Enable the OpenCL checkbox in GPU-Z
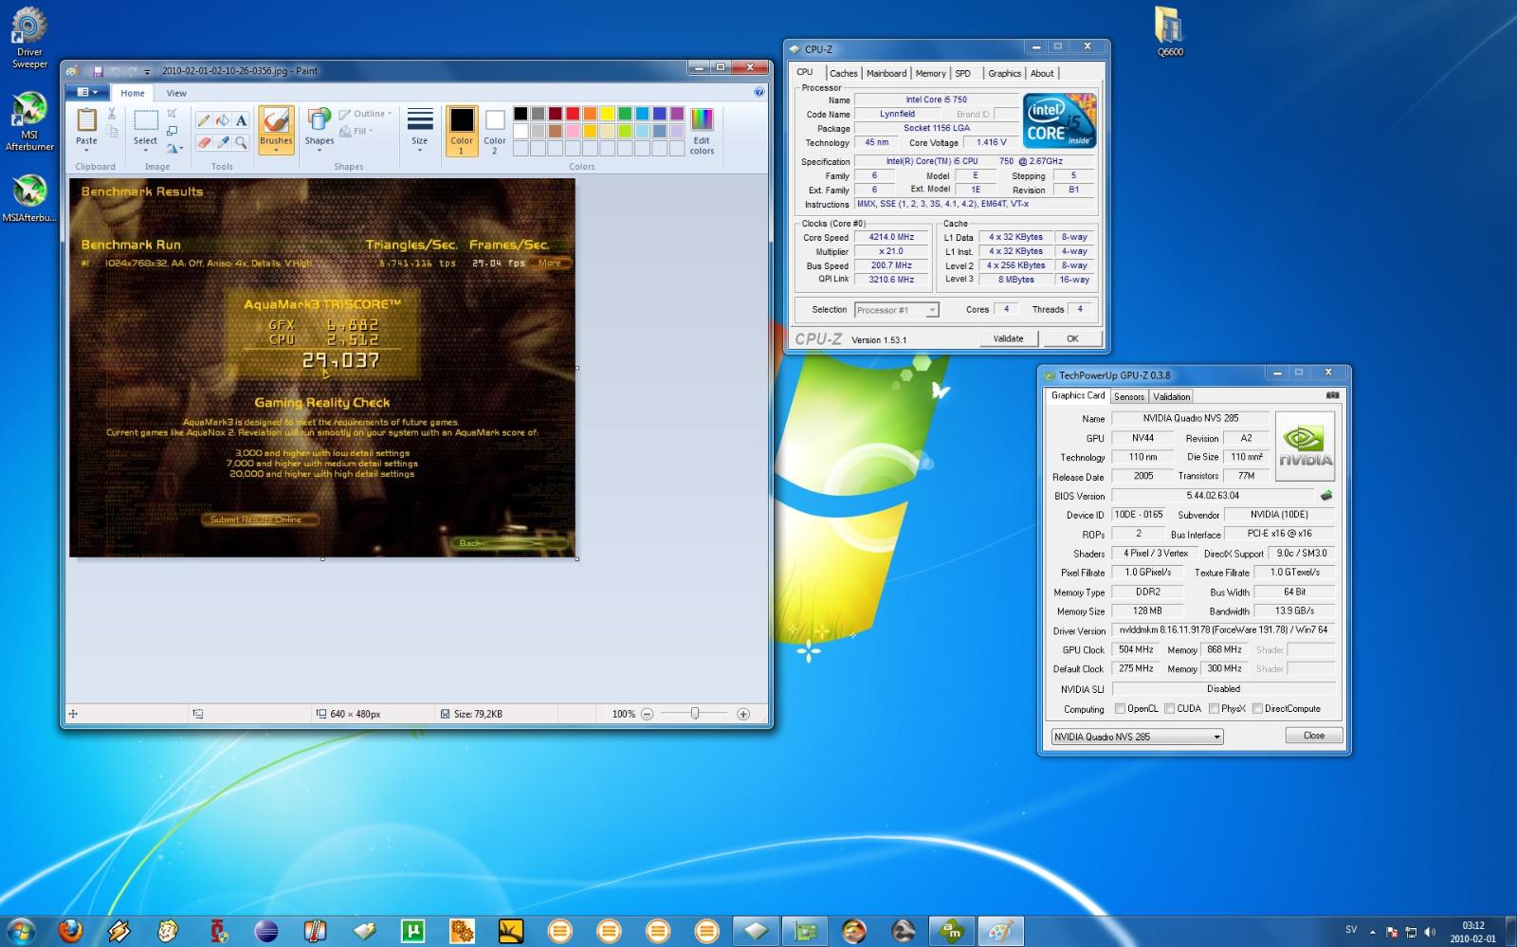1517x947 pixels. point(1120,708)
